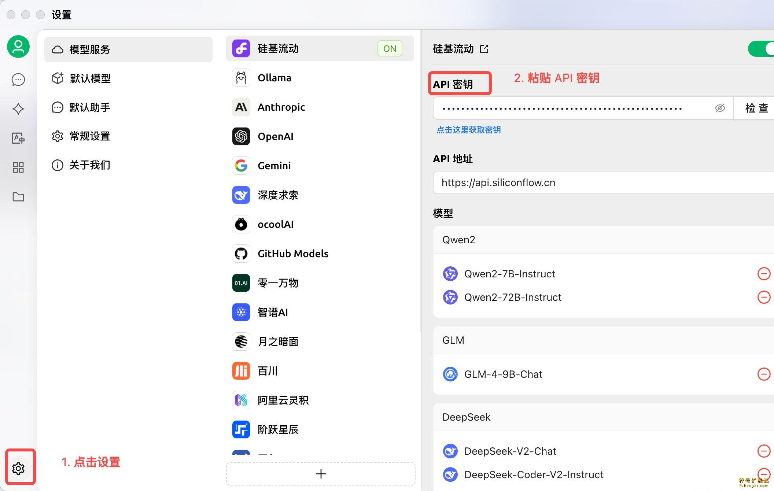This screenshot has height=491, width=774.
Task: Remove the Qwen2-72B-Instruct model
Action: click(x=764, y=297)
